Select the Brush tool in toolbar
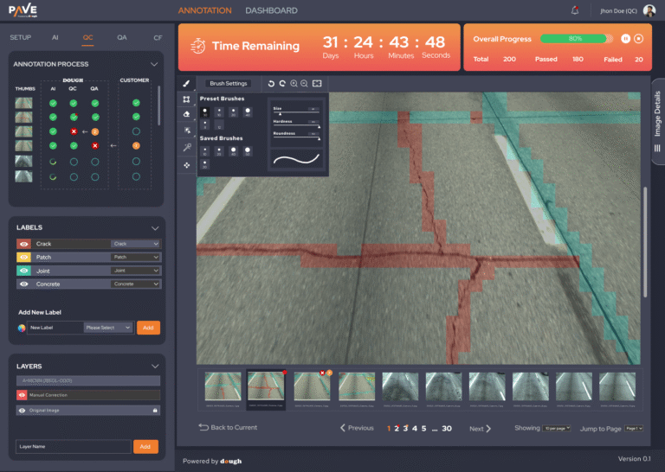 (187, 84)
